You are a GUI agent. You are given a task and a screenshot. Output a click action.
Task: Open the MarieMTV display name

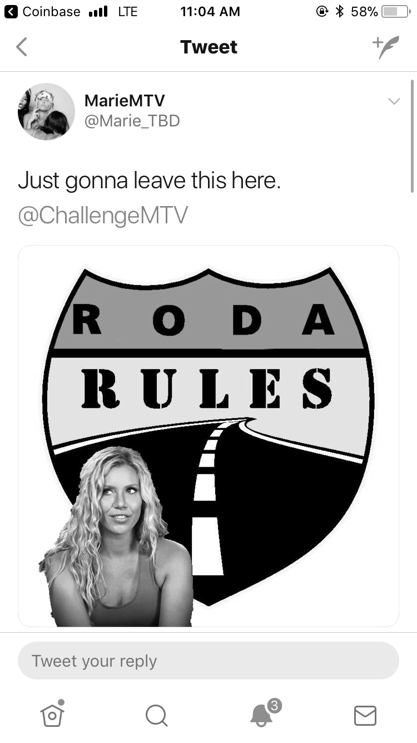125,101
